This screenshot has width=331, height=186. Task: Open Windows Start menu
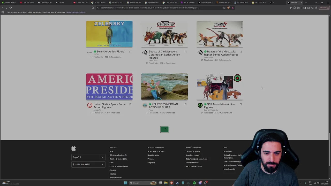[125, 183]
